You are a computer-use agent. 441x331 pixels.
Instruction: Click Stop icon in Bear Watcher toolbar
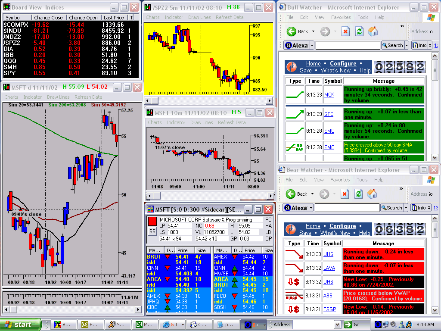tap(345, 194)
